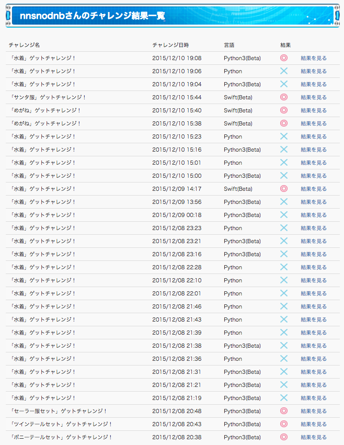This screenshot has width=344, height=445.
Task: Click success circle icon for 2015/12/09 14:17
Action: click(284, 188)
